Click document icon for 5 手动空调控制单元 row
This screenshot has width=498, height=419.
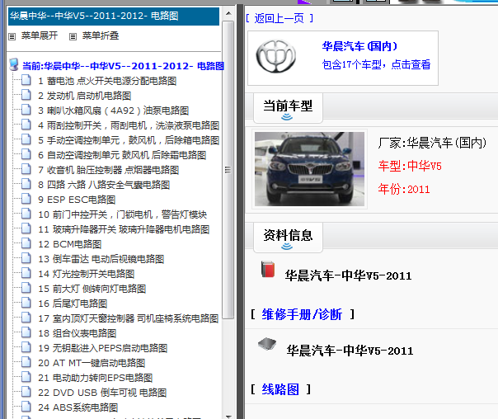click(26, 139)
